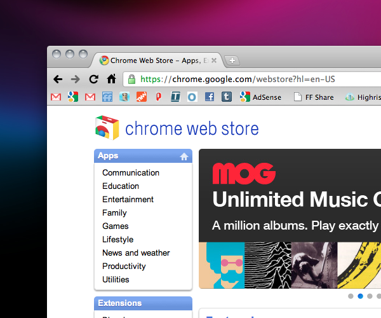Click the Chrome Web Store shopping bag logo
Image resolution: width=381 pixels, height=318 pixels.
tap(107, 128)
